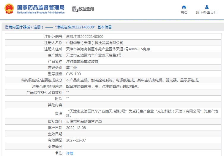Click registration number 津械注准20222140500 value
The height and width of the screenshot is (156, 224).
tap(85, 37)
